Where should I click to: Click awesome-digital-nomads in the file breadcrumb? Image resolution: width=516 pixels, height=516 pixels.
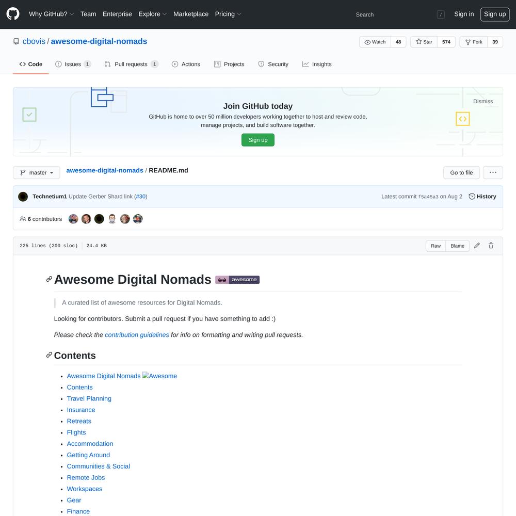click(105, 170)
